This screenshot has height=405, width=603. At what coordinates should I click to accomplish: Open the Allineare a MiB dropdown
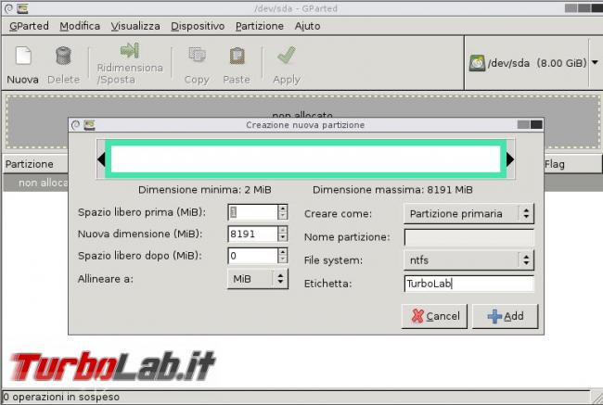tap(258, 279)
